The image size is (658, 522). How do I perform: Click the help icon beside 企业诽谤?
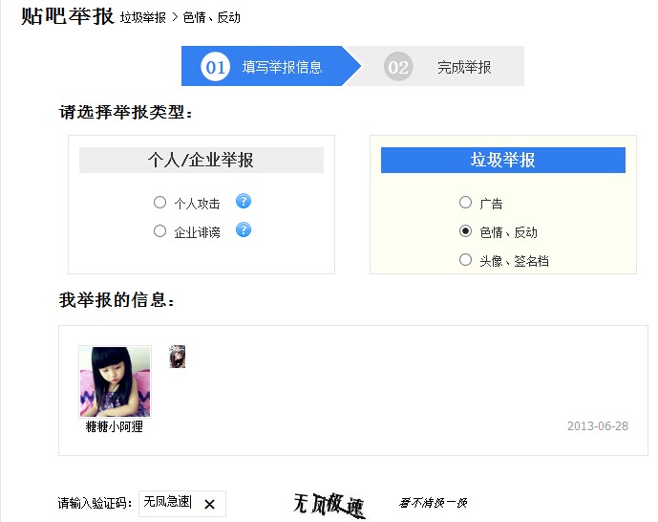[244, 229]
